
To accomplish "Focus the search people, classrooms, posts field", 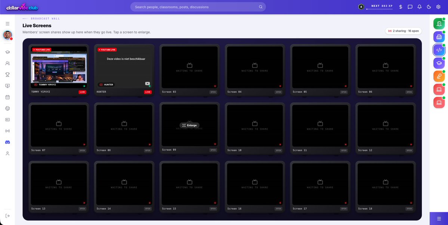I will [x=198, y=7].
